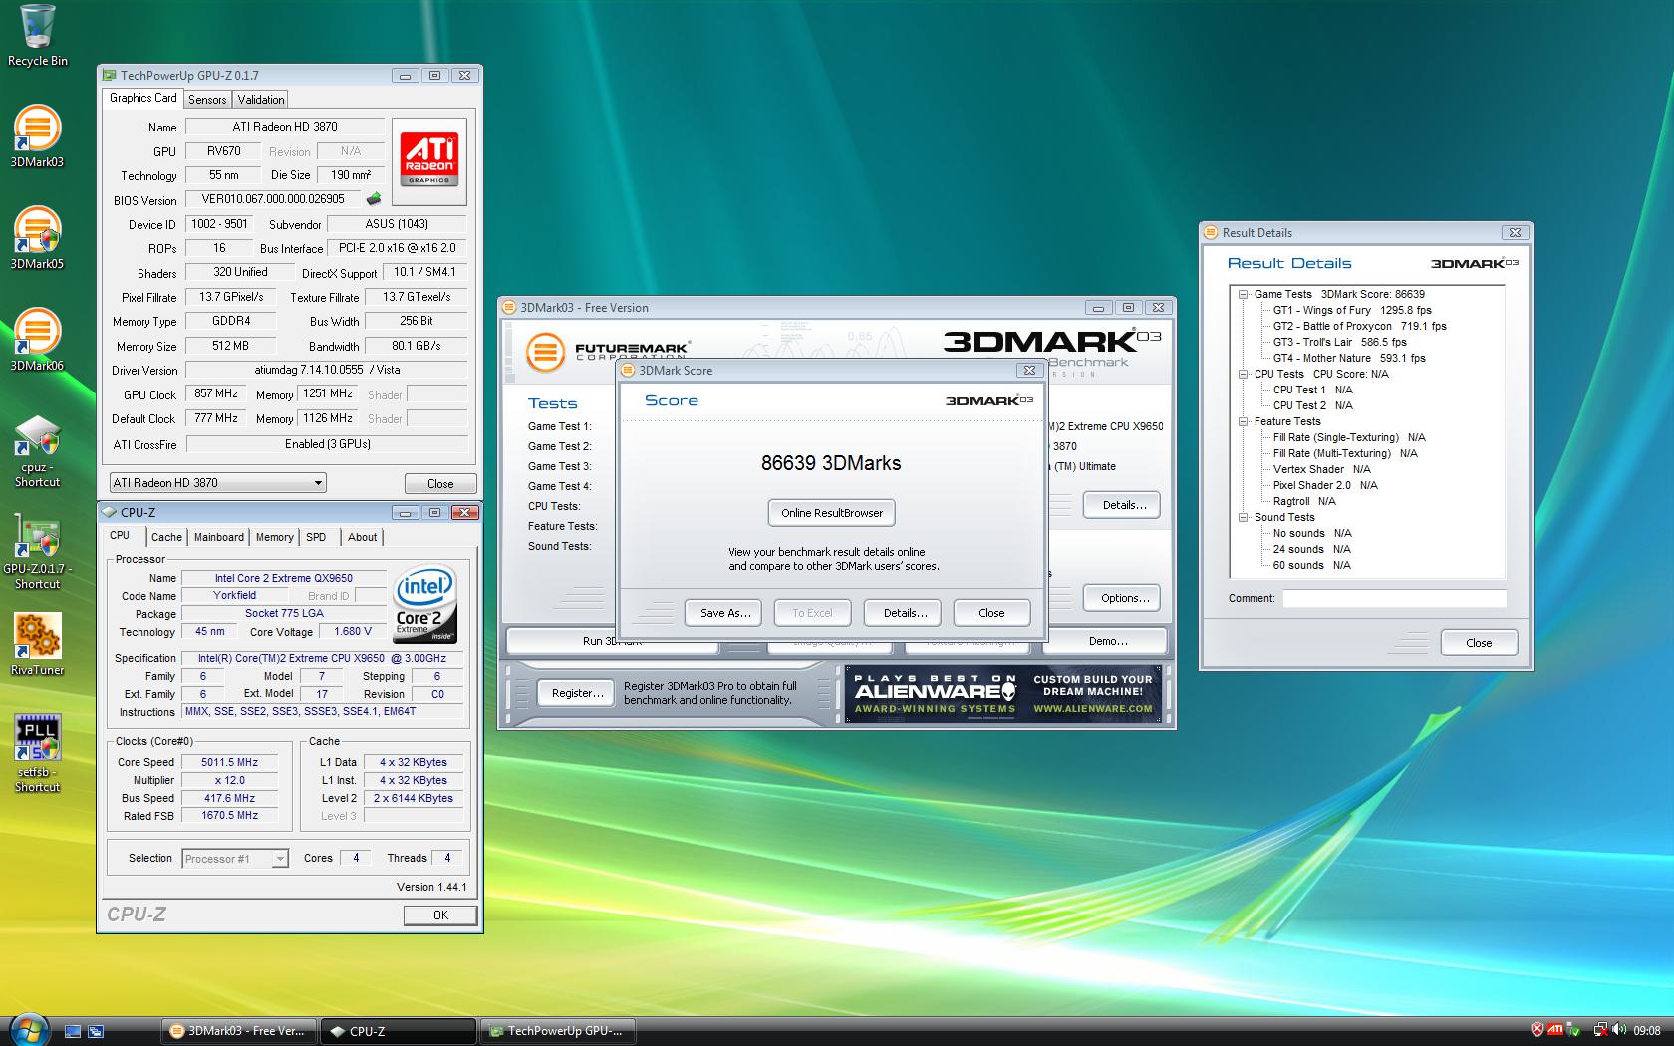The image size is (1674, 1046).
Task: Click the system clock showing 09:08
Action: pos(1647,1030)
